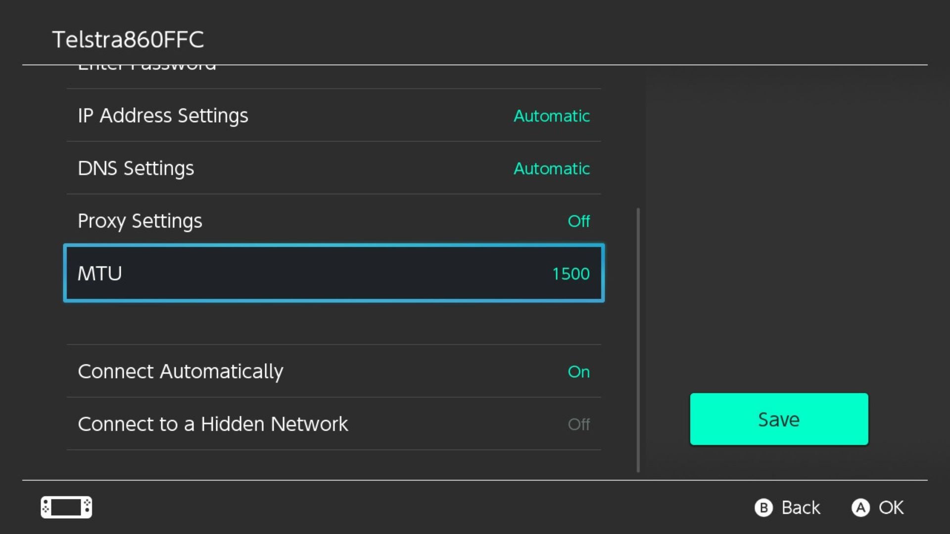Select the OK label in the bottom bar
The height and width of the screenshot is (534, 950).
(x=890, y=507)
